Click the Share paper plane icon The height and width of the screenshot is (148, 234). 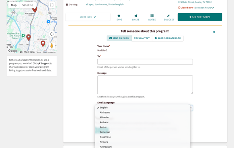click(x=135, y=16)
